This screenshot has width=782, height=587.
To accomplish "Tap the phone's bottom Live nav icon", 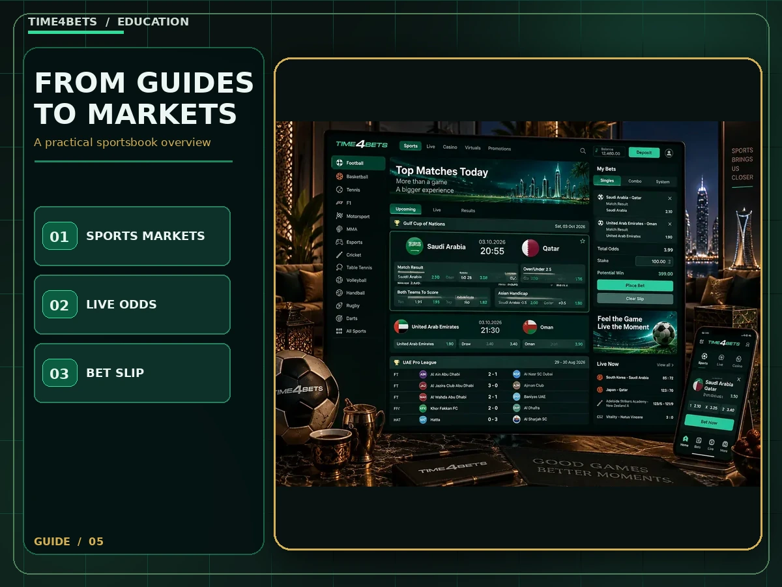I will (711, 445).
